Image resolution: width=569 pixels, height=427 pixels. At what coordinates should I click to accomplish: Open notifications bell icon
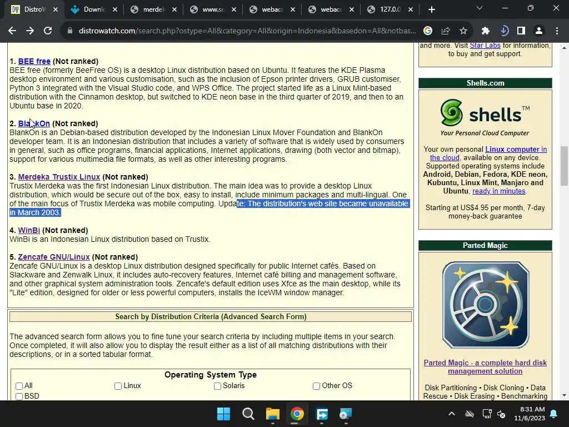tap(554, 414)
